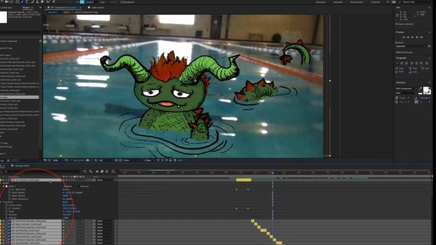Reset the Preview shortcut settings icon
436x245 pixels.
pos(429,46)
